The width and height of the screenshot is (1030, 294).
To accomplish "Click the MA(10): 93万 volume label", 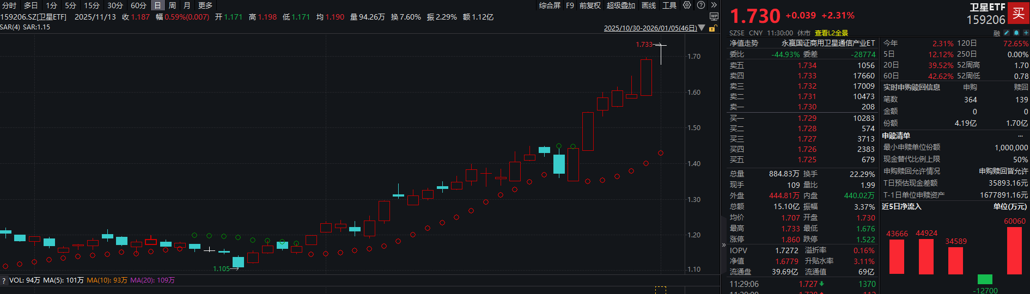I will point(107,280).
